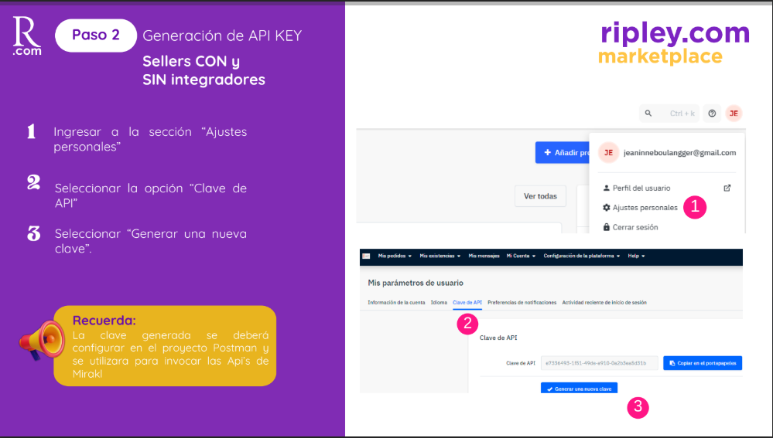773x438 pixels.
Task: Click the Ctrl + k search field
Action: coord(669,114)
